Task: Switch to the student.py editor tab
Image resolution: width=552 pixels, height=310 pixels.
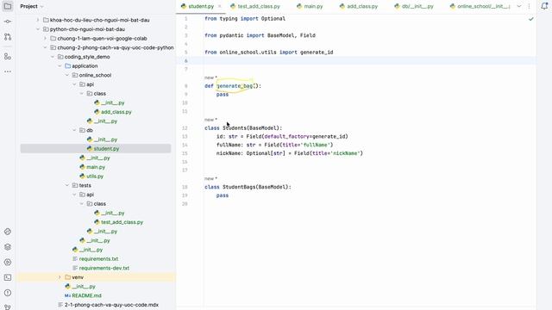Action: [x=201, y=6]
